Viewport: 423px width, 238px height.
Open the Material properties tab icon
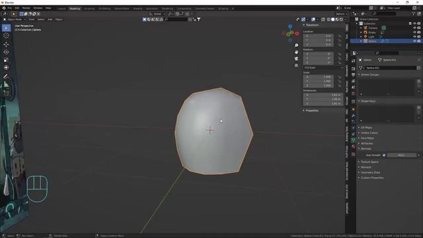(354, 146)
